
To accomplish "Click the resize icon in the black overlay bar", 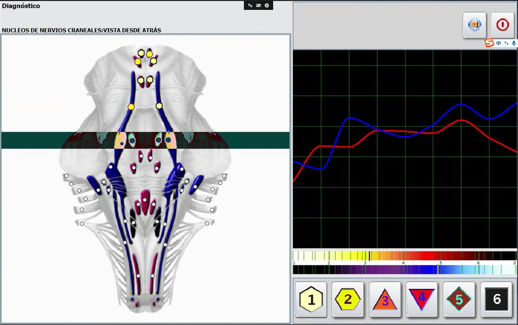I will click(x=258, y=6).
